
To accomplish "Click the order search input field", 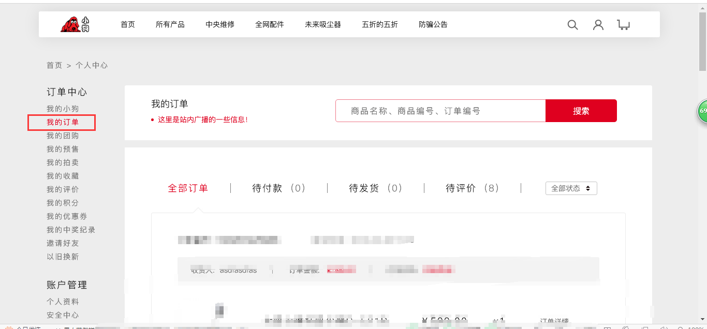I will click(x=440, y=111).
